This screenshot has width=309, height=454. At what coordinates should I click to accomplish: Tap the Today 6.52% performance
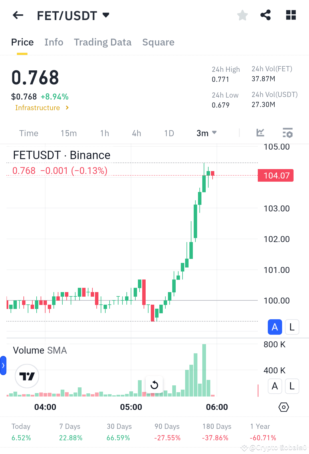pos(21,432)
